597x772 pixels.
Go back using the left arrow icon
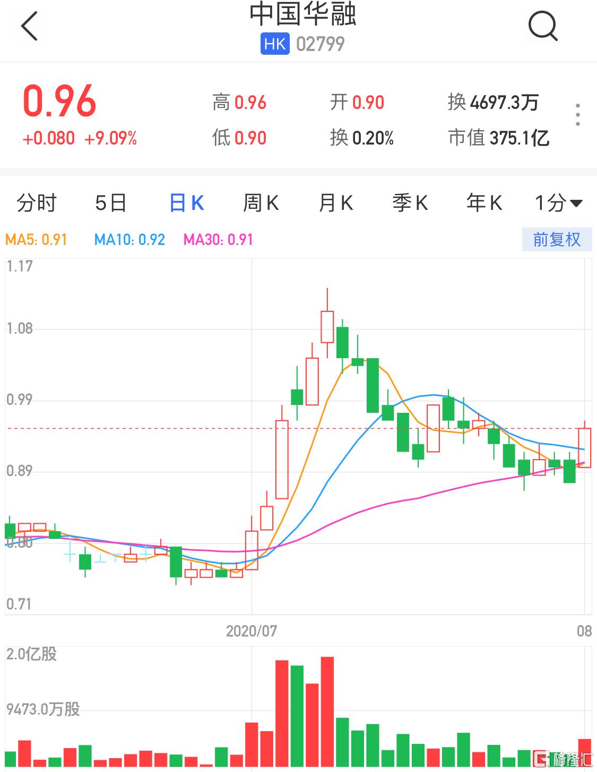[29, 26]
